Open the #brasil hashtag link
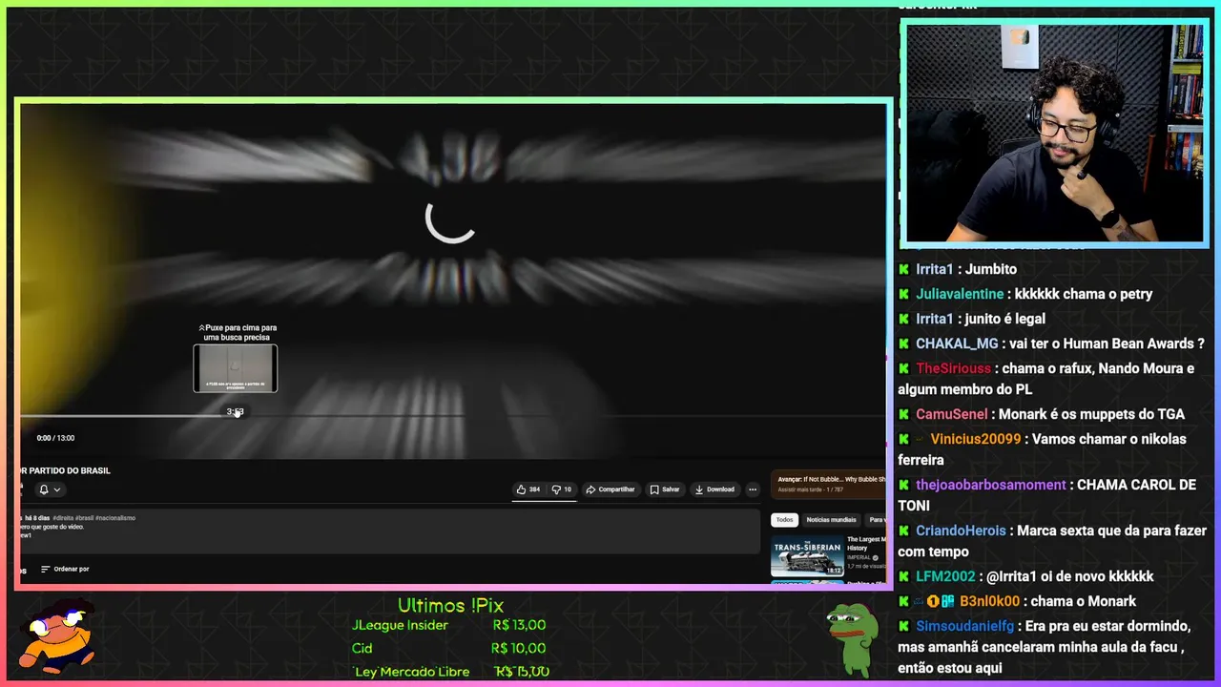 (85, 517)
